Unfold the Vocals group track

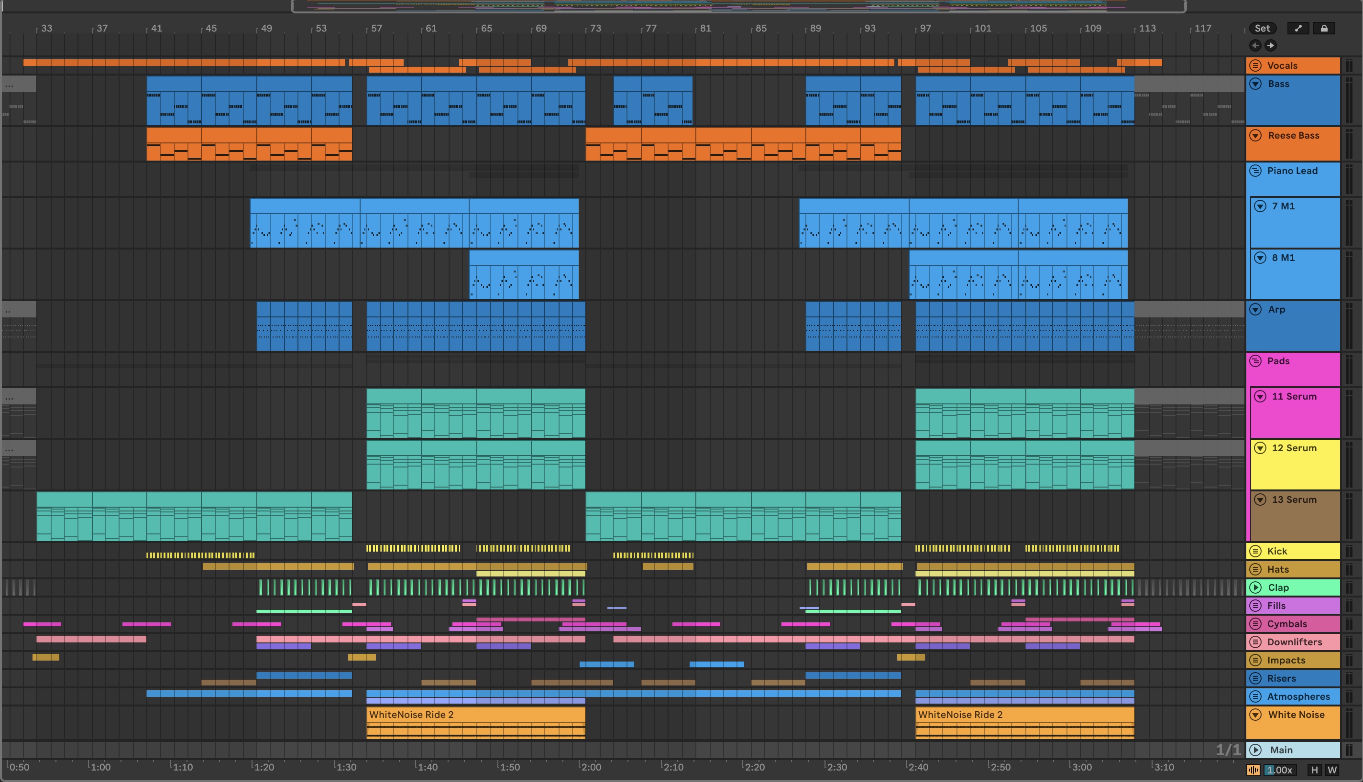1255,65
